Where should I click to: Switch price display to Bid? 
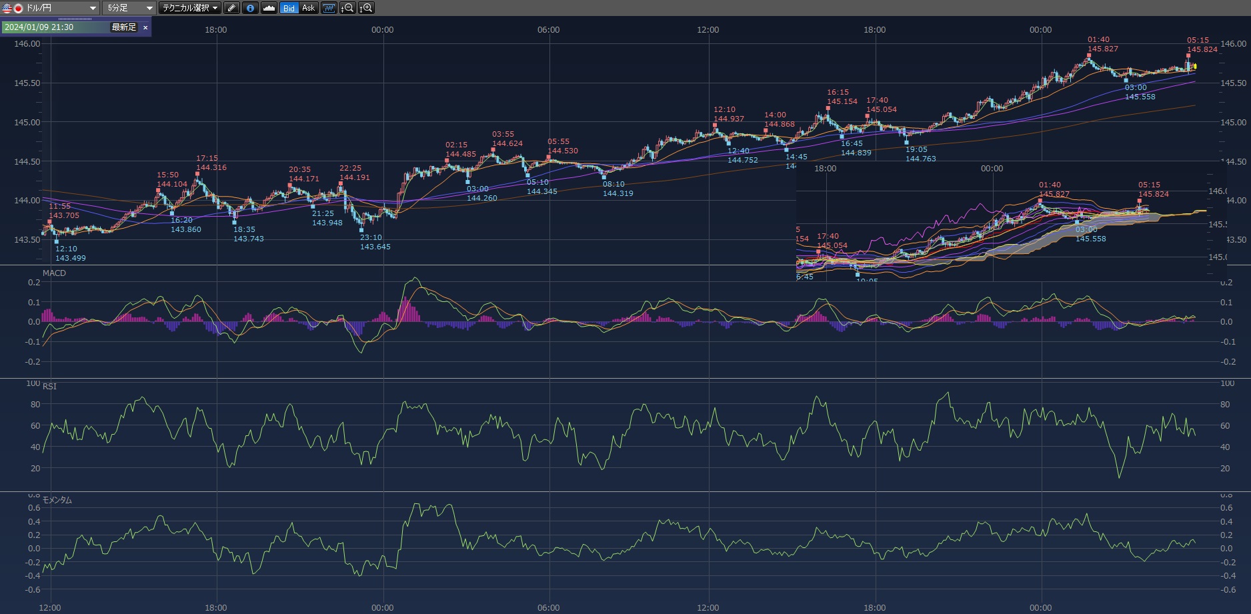tap(289, 8)
